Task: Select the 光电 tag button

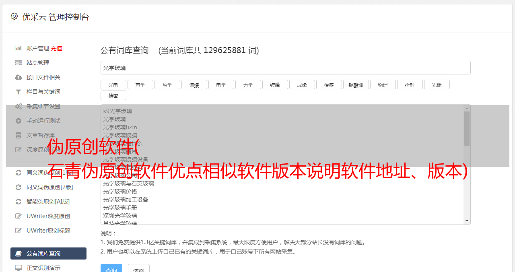Action: [113, 84]
